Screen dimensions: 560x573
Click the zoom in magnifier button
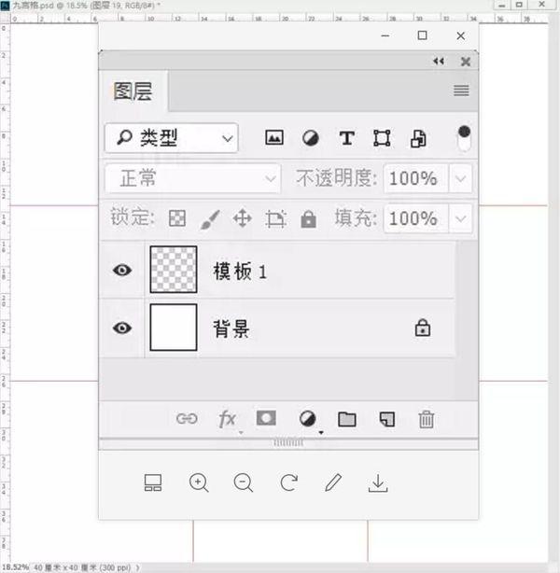tap(199, 482)
